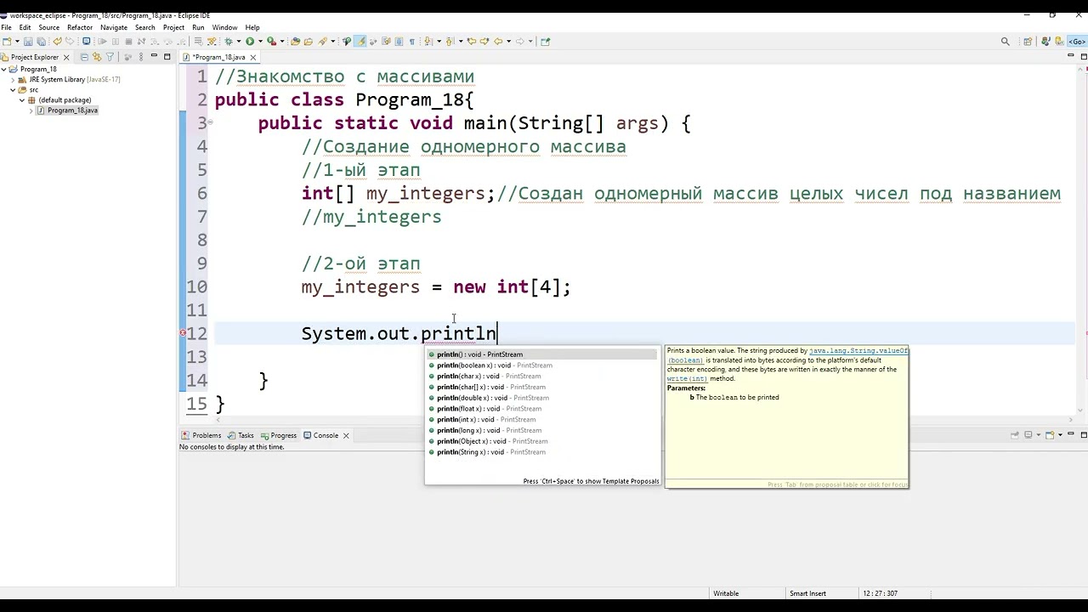Open the Debug dropdown arrow
The width and height of the screenshot is (1088, 612).
pyautogui.click(x=239, y=41)
